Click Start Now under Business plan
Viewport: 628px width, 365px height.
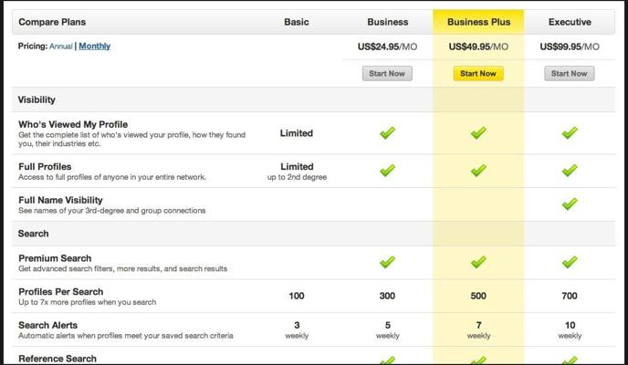[387, 74]
